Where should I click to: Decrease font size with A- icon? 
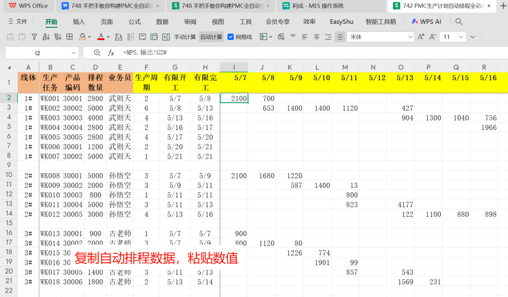(x=433, y=37)
